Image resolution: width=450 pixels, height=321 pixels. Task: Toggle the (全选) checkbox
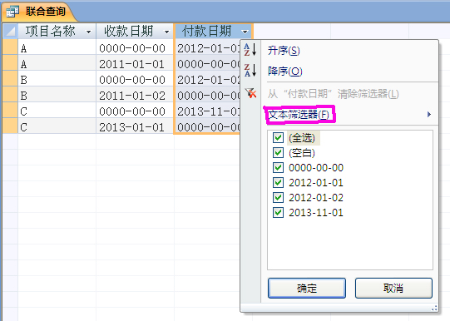pos(278,138)
